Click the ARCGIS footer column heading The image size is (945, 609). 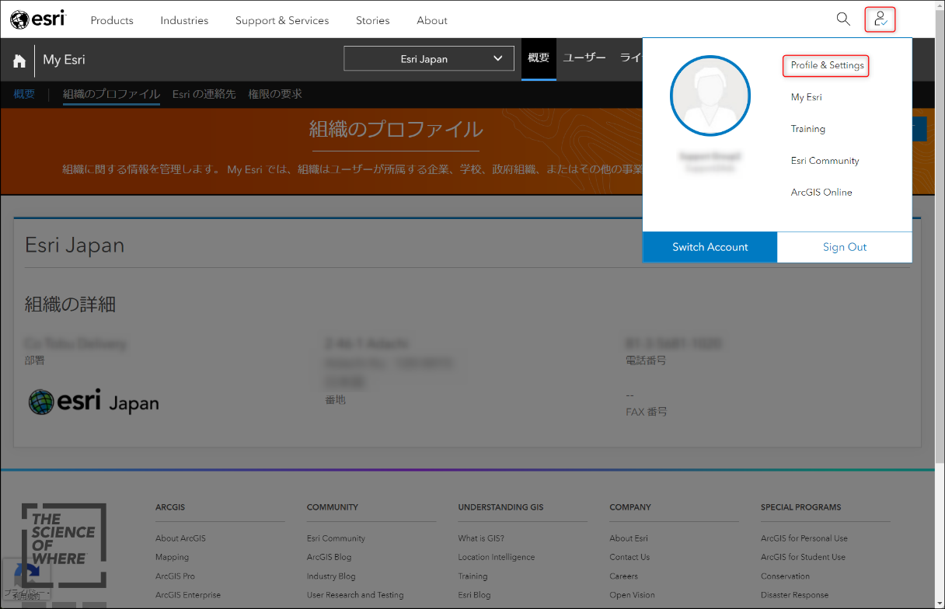[x=170, y=507]
